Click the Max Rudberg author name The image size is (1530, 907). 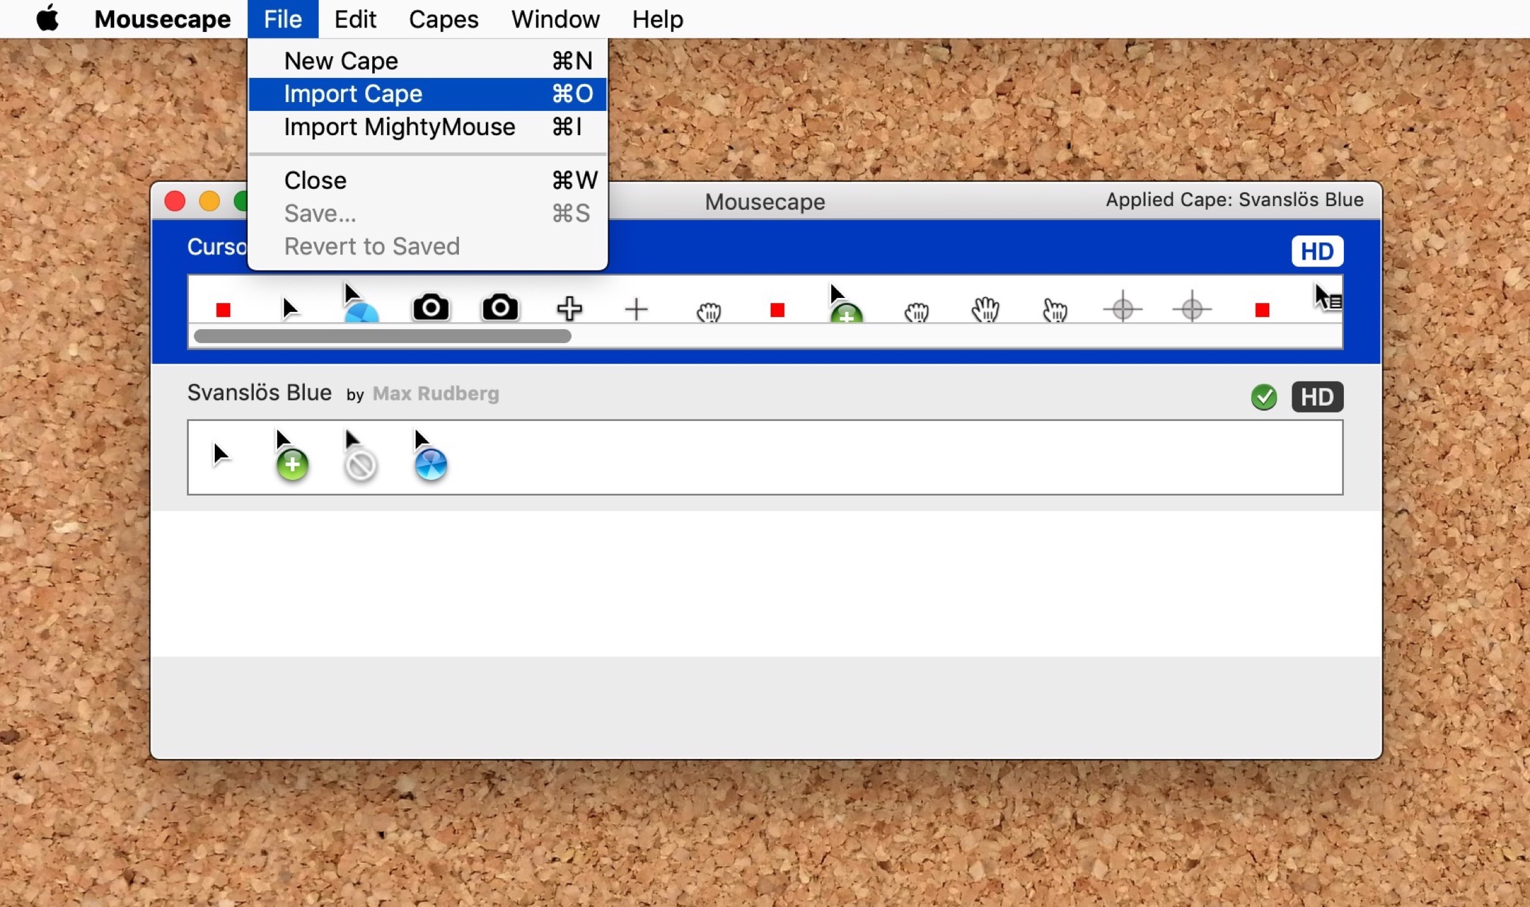coord(435,394)
